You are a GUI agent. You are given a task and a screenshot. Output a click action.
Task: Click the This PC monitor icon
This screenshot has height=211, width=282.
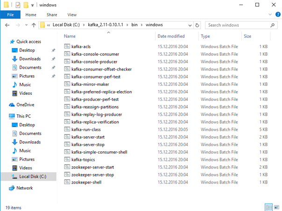(x=12, y=116)
